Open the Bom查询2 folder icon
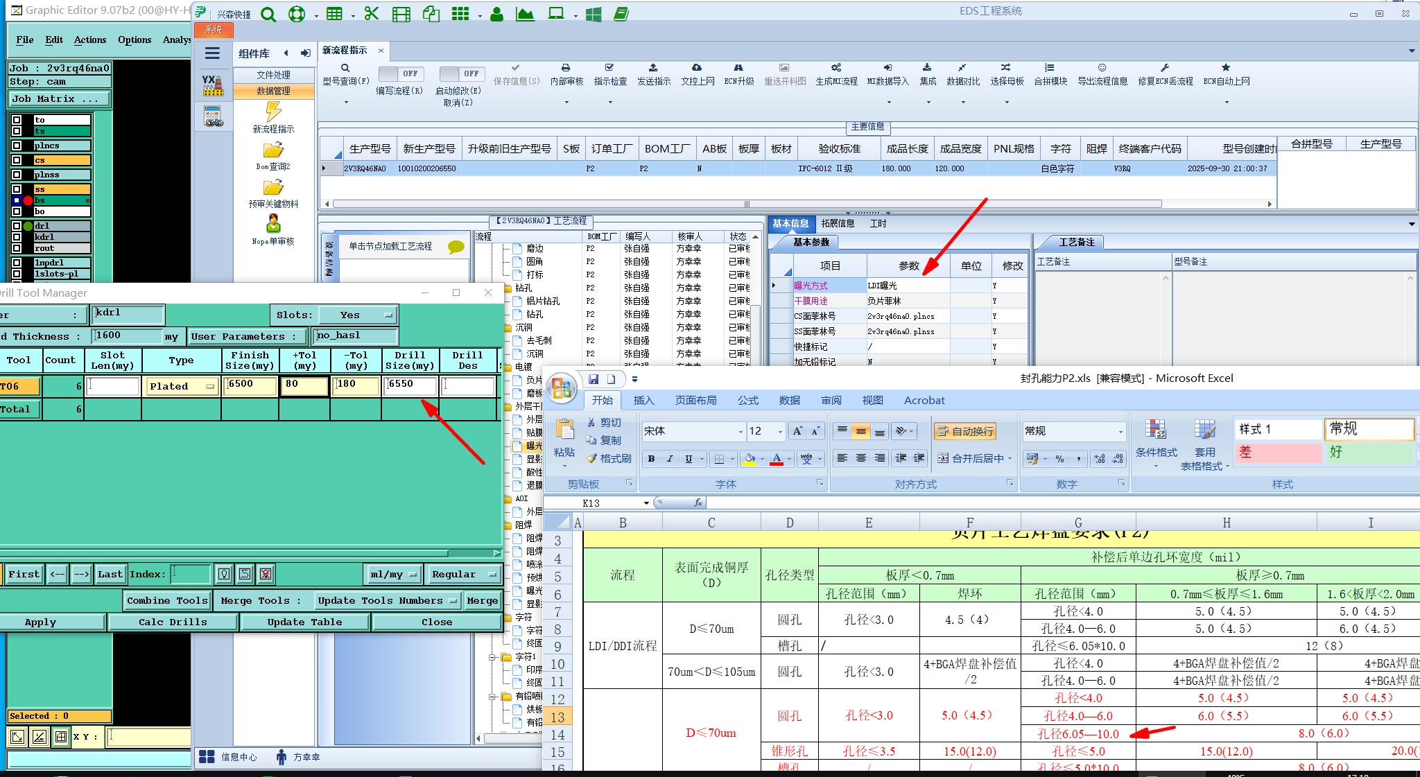The image size is (1420, 777). (x=273, y=150)
